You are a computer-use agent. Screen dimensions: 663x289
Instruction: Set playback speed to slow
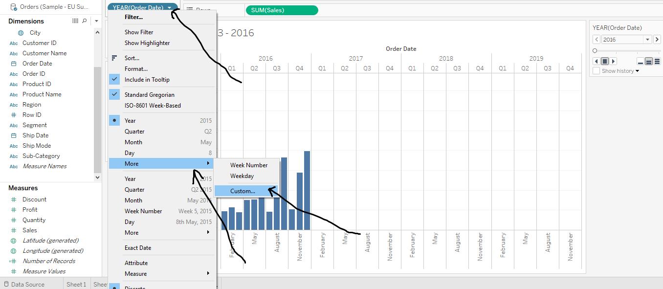(x=641, y=61)
